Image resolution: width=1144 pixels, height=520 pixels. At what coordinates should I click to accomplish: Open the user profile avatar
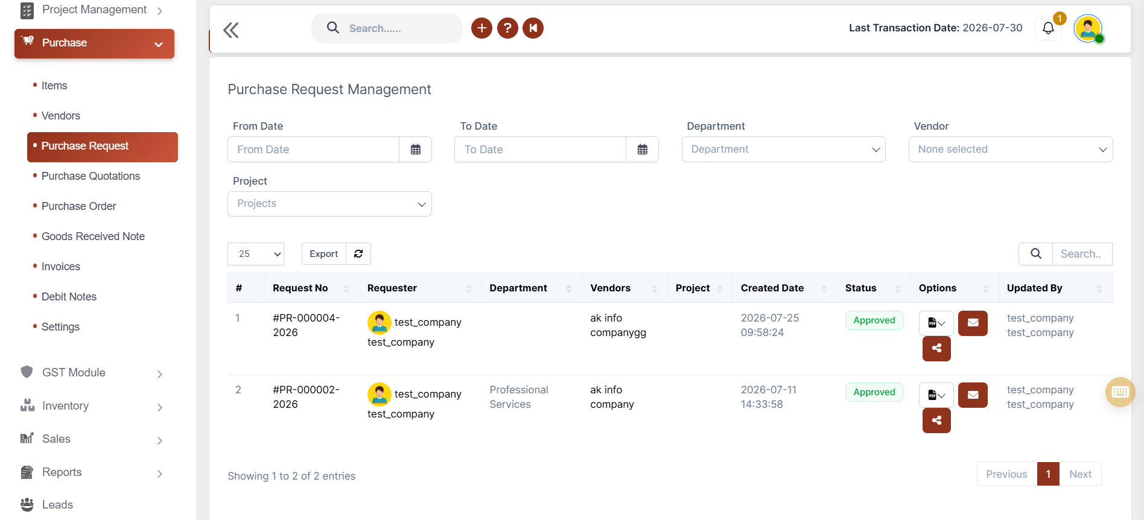pos(1088,28)
